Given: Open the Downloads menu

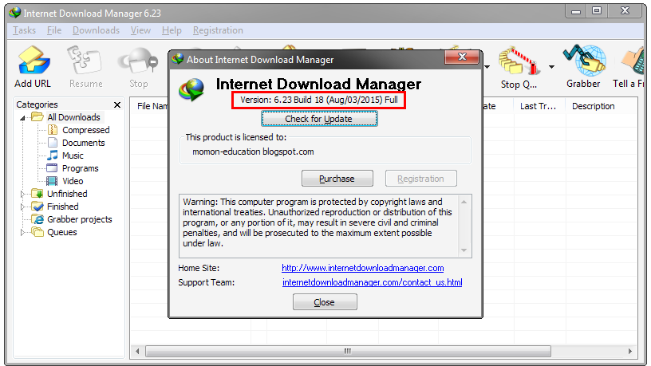Looking at the screenshot, I should [x=96, y=30].
